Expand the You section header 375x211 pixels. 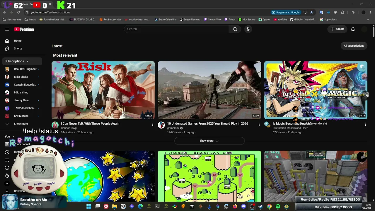coord(9,136)
